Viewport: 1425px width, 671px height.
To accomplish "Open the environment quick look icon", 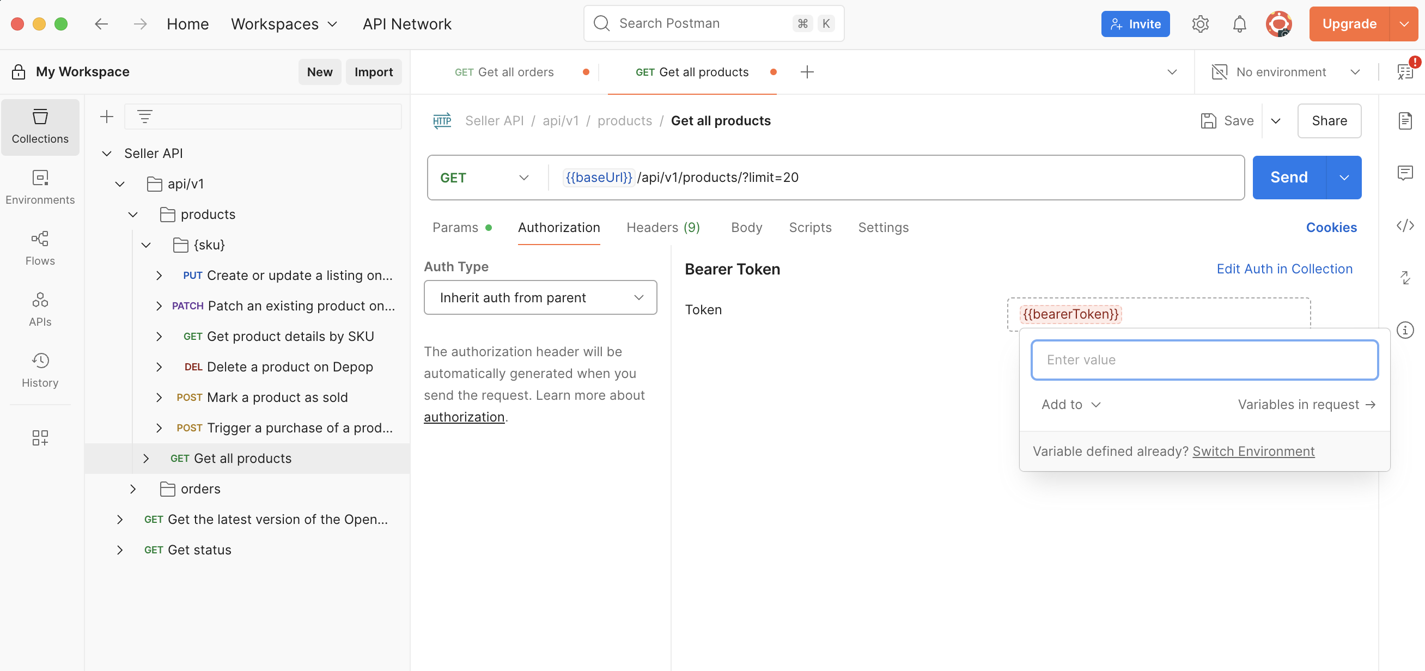I will 1405,71.
